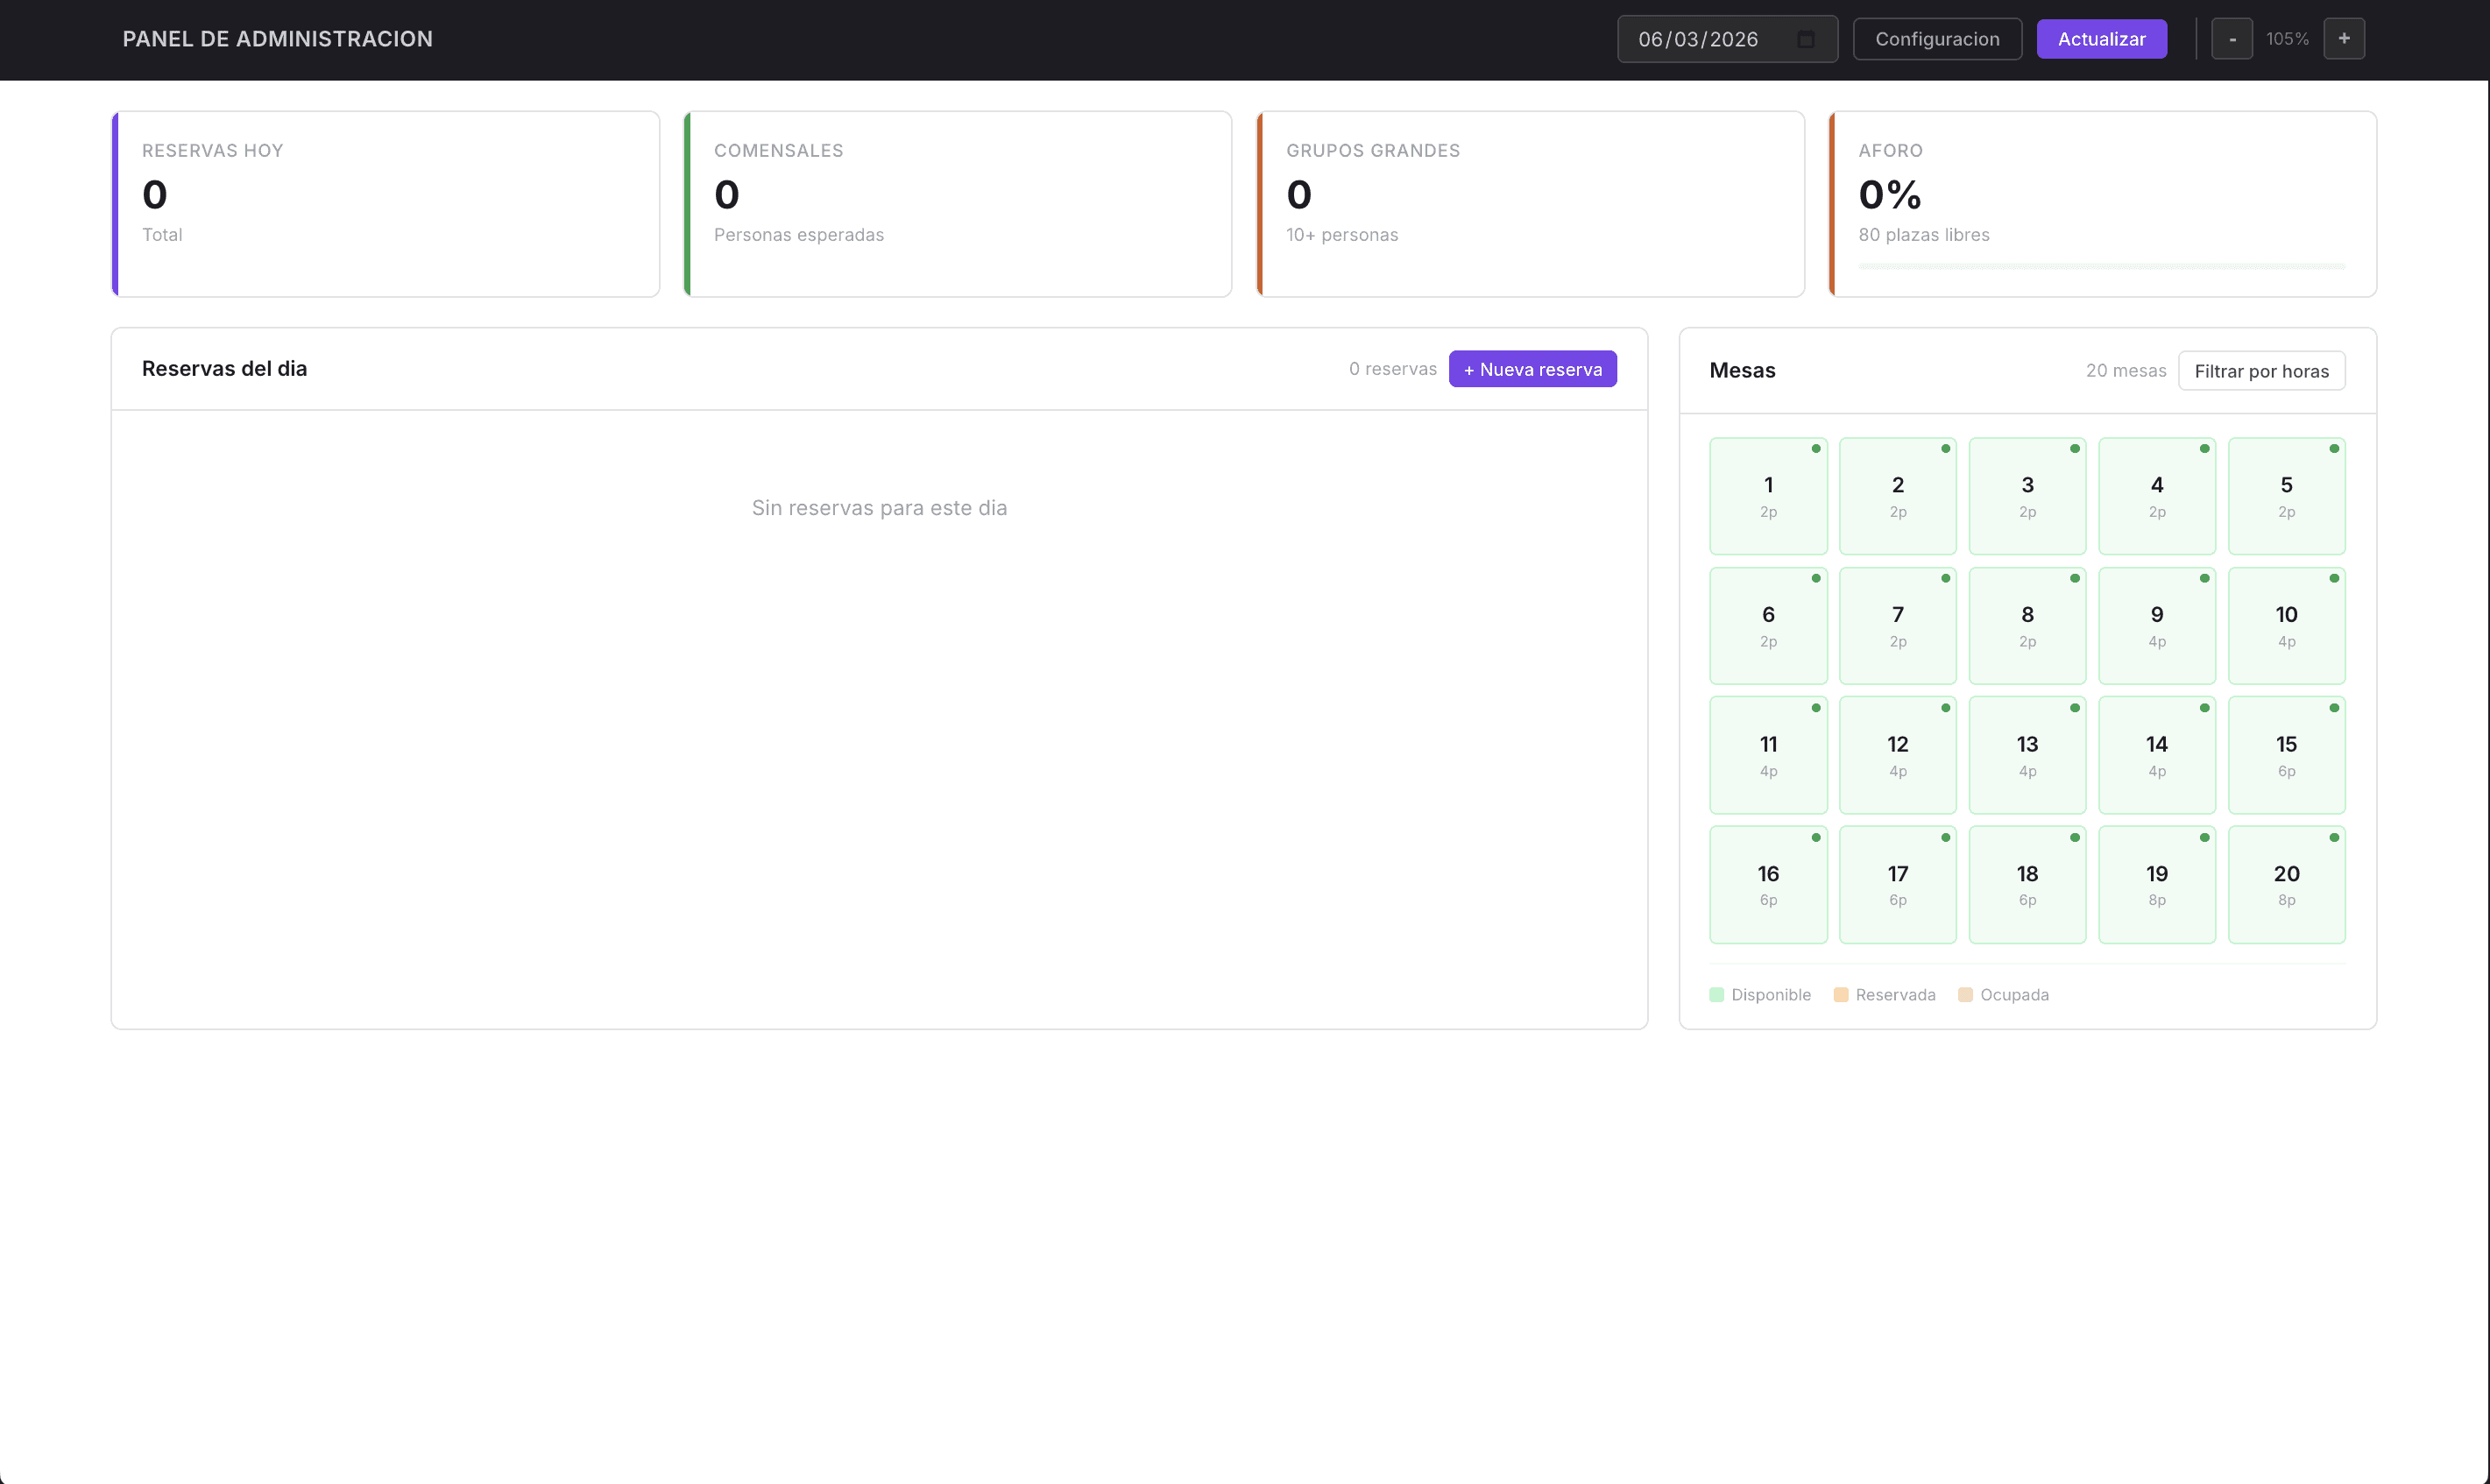Image resolution: width=2490 pixels, height=1484 pixels.
Task: Click the zoom out minus button
Action: pos(2231,39)
